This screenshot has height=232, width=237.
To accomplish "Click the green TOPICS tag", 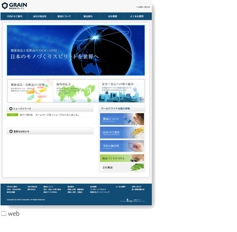I will click(x=12, y=115).
